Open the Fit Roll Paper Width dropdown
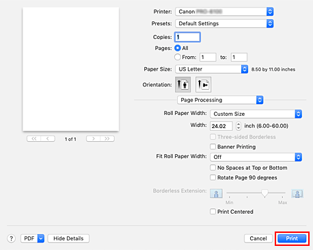Image resolution: width=313 pixels, height=250 pixels. coord(256,157)
